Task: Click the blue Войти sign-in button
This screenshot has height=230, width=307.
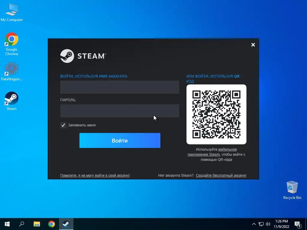Action: point(120,140)
